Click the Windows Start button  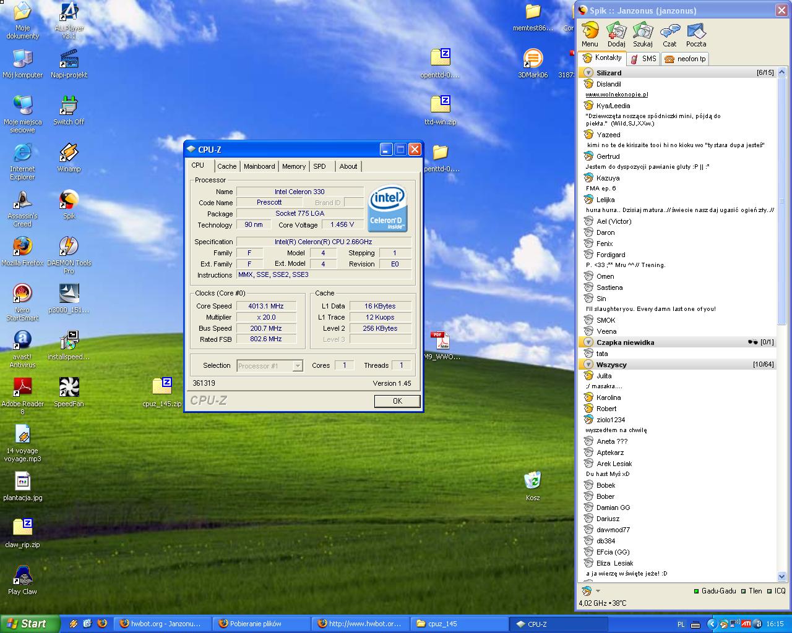click(30, 624)
